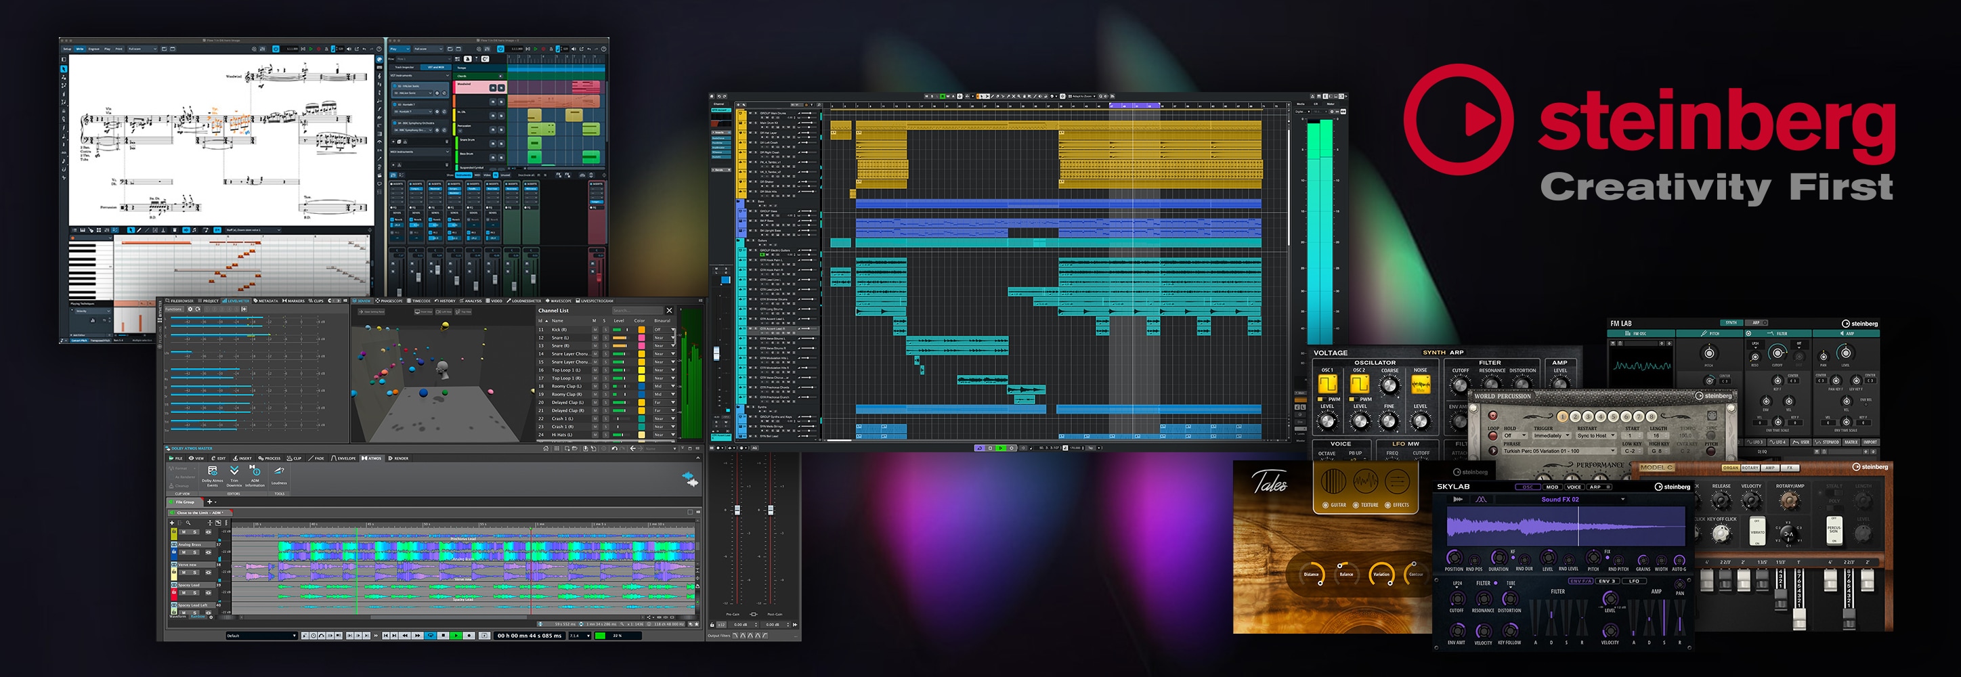Toggle the Vibrato switch on Model C

[1757, 531]
